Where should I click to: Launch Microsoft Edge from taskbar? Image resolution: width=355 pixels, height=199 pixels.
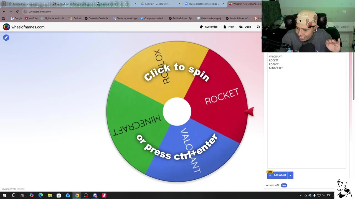pos(40,195)
